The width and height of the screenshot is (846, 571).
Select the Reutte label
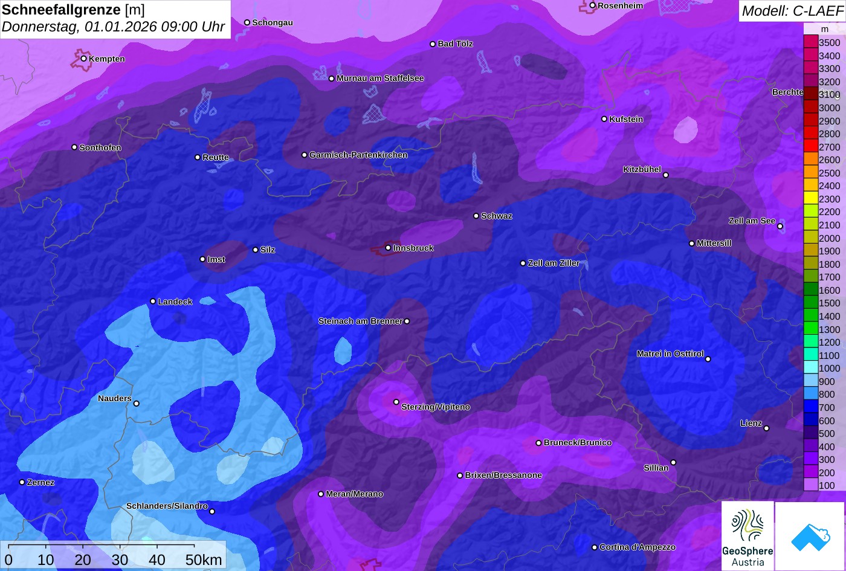(216, 158)
